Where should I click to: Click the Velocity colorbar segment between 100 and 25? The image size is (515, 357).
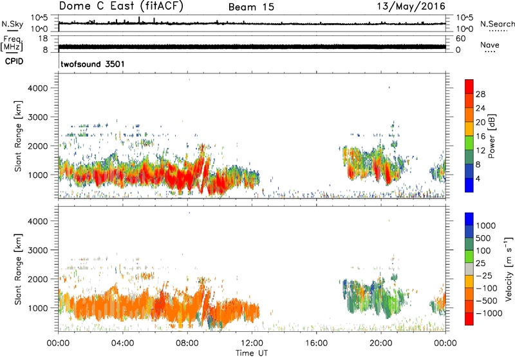(x=469, y=256)
